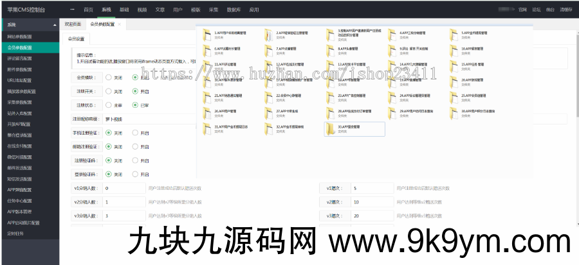
Task: Open the 1.APP folder icon
Action: click(208, 33)
